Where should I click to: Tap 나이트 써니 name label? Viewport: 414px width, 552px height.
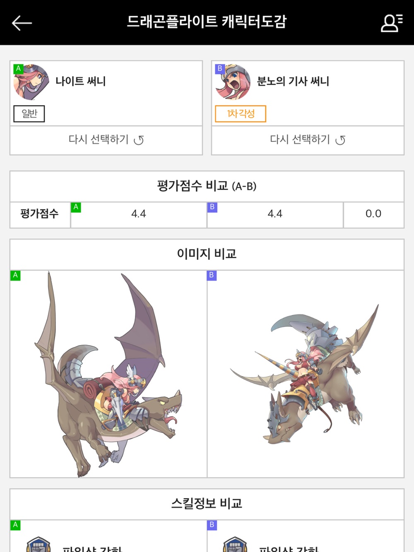click(81, 81)
